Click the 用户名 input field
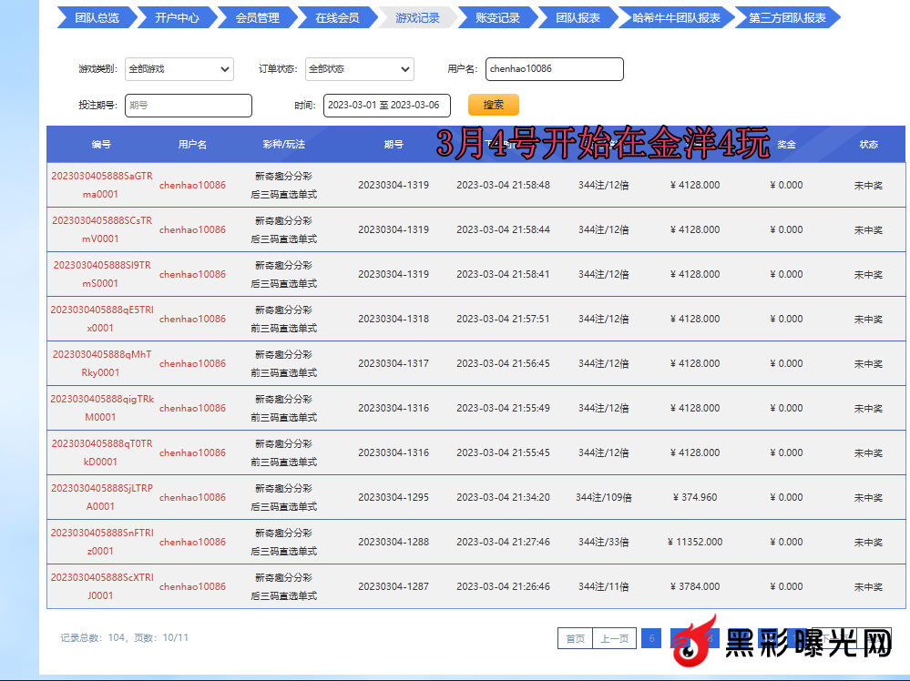Image resolution: width=910 pixels, height=681 pixels. (554, 68)
